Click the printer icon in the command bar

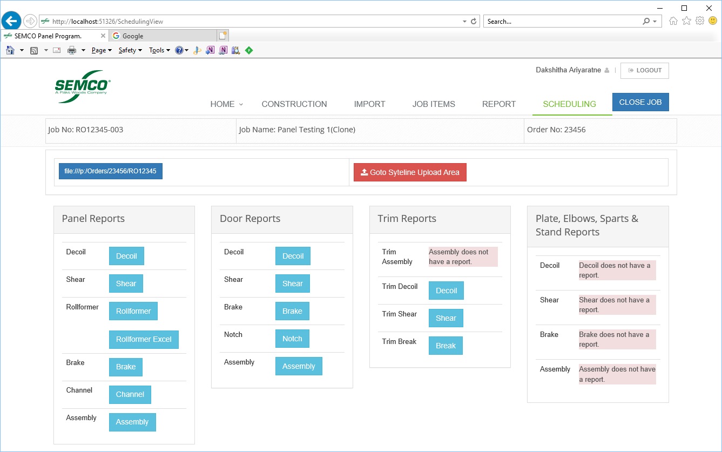click(x=72, y=50)
